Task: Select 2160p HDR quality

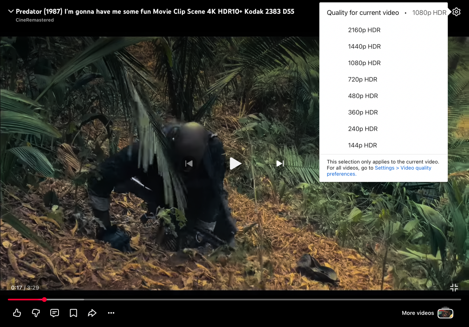Action: (364, 30)
